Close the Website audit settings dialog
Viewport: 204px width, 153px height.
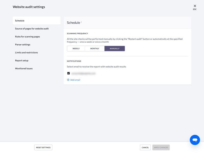(x=195, y=6)
